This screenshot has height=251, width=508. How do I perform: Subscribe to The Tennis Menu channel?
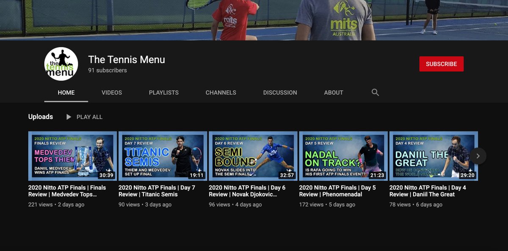coord(442,64)
